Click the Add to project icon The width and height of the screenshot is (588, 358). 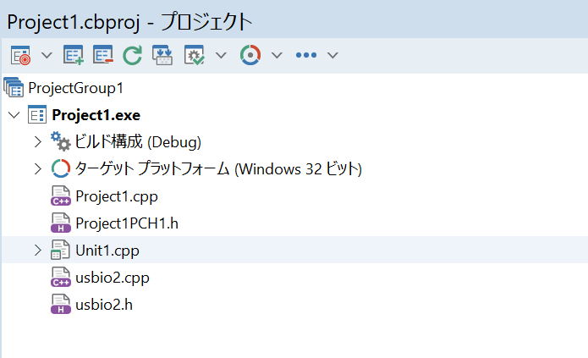74,55
